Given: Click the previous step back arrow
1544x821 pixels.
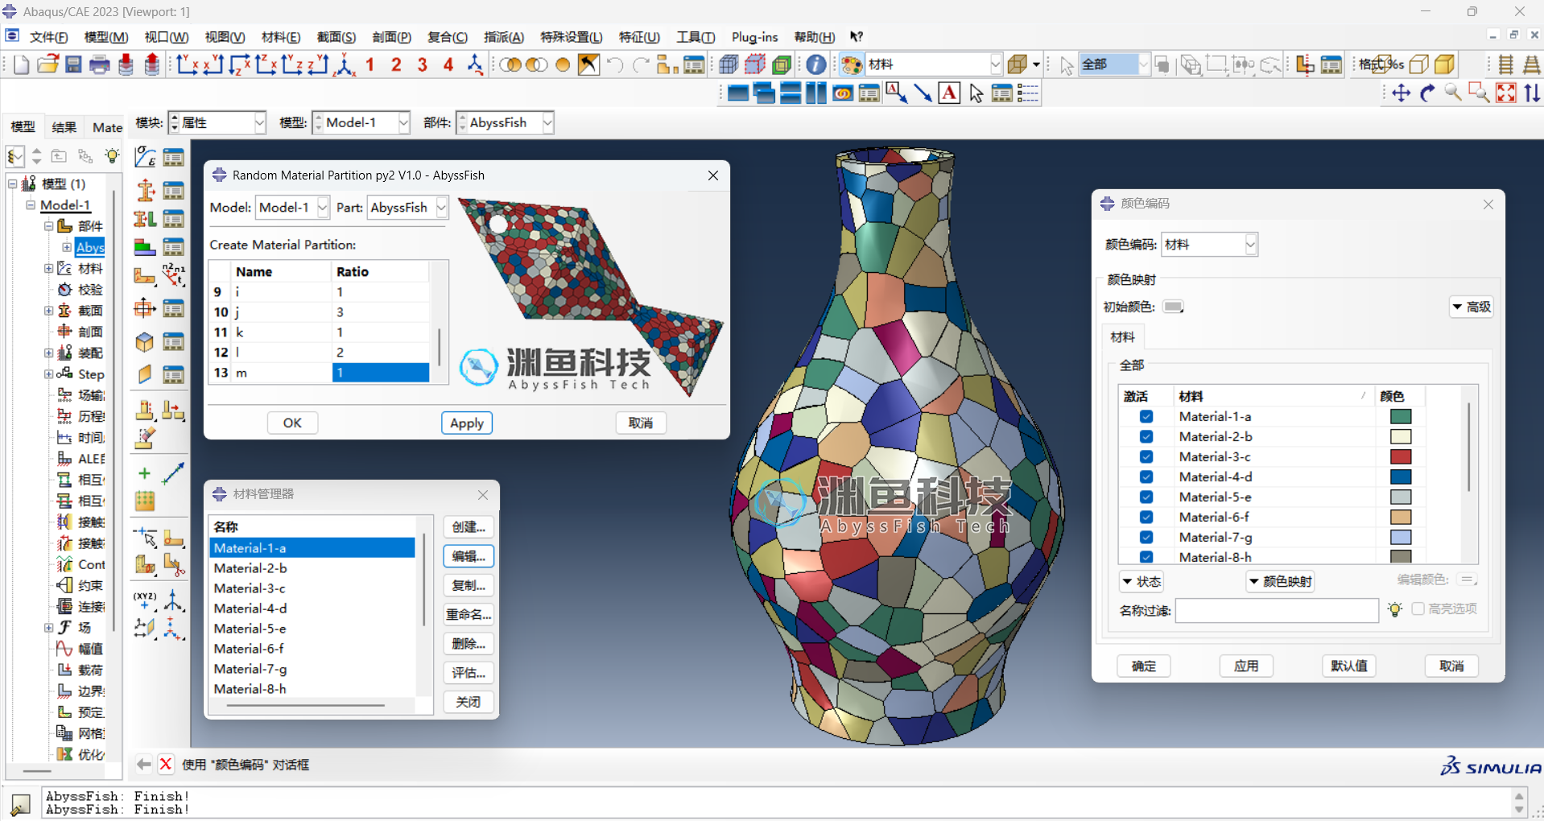Looking at the screenshot, I should [x=144, y=764].
